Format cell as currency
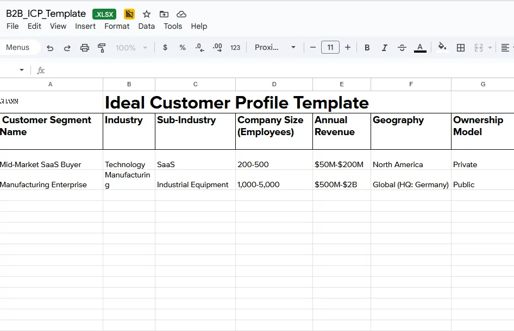This screenshot has width=514, height=331. pos(165,48)
